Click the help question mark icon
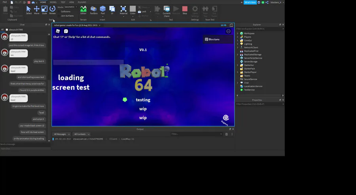 point(259,2)
